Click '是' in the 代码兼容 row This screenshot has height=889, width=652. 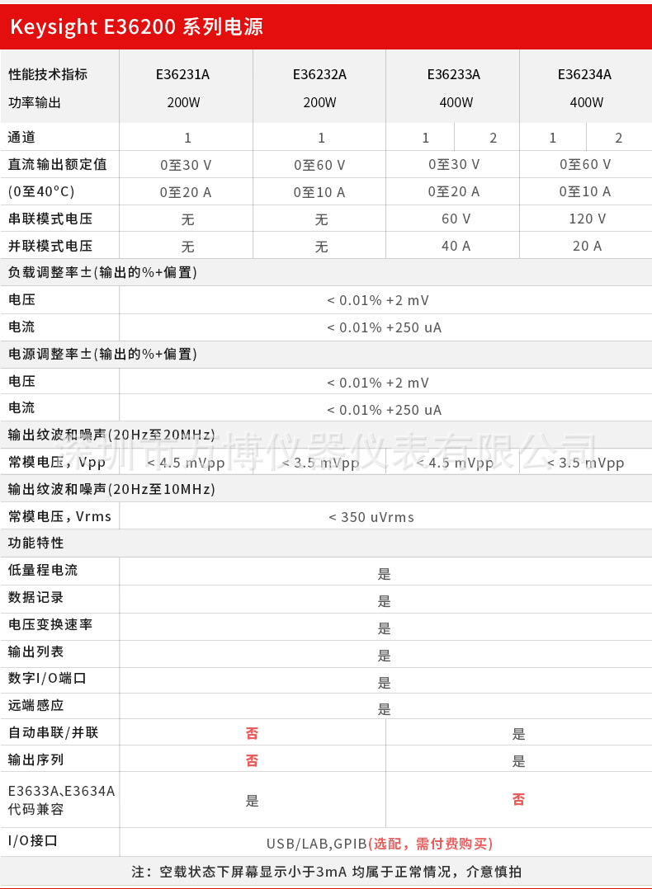pos(252,801)
